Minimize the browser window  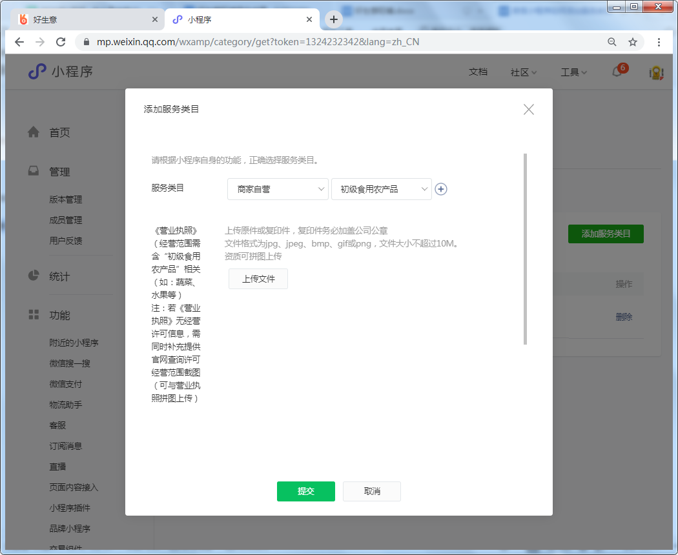[x=617, y=6]
